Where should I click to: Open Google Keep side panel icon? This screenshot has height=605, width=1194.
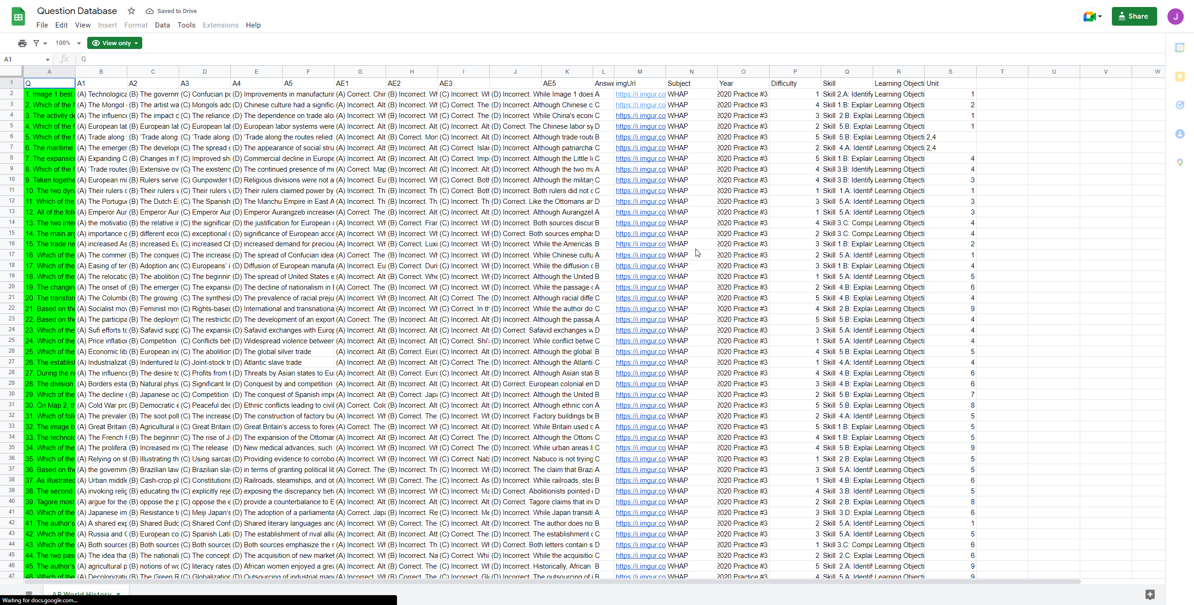pyautogui.click(x=1180, y=76)
